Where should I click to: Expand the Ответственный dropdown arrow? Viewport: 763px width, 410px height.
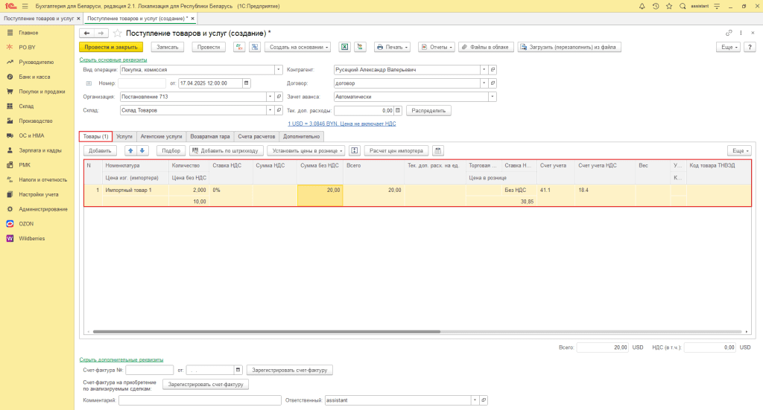(x=475, y=400)
